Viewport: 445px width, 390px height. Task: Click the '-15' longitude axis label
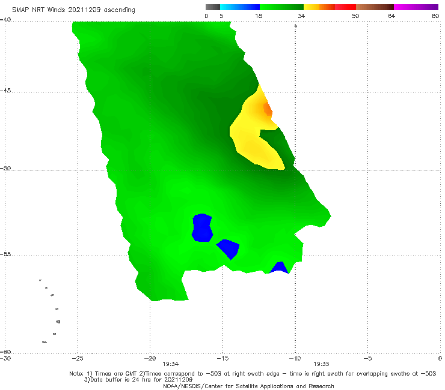tap(222, 358)
